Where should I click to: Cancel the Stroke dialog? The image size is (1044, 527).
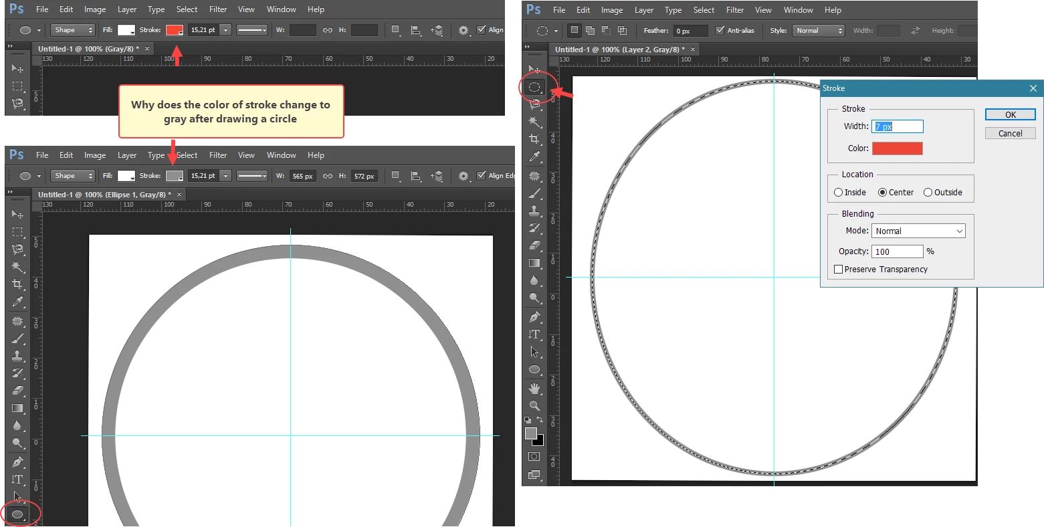tap(1011, 133)
